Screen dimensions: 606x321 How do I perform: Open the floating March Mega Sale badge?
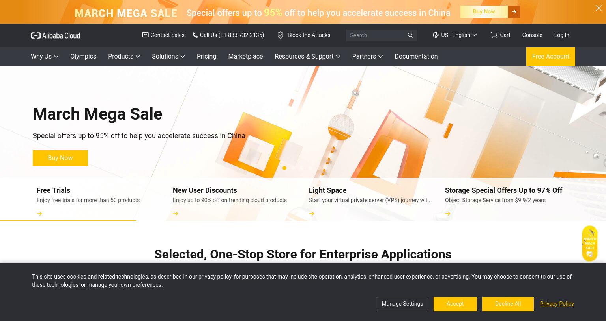pyautogui.click(x=590, y=244)
